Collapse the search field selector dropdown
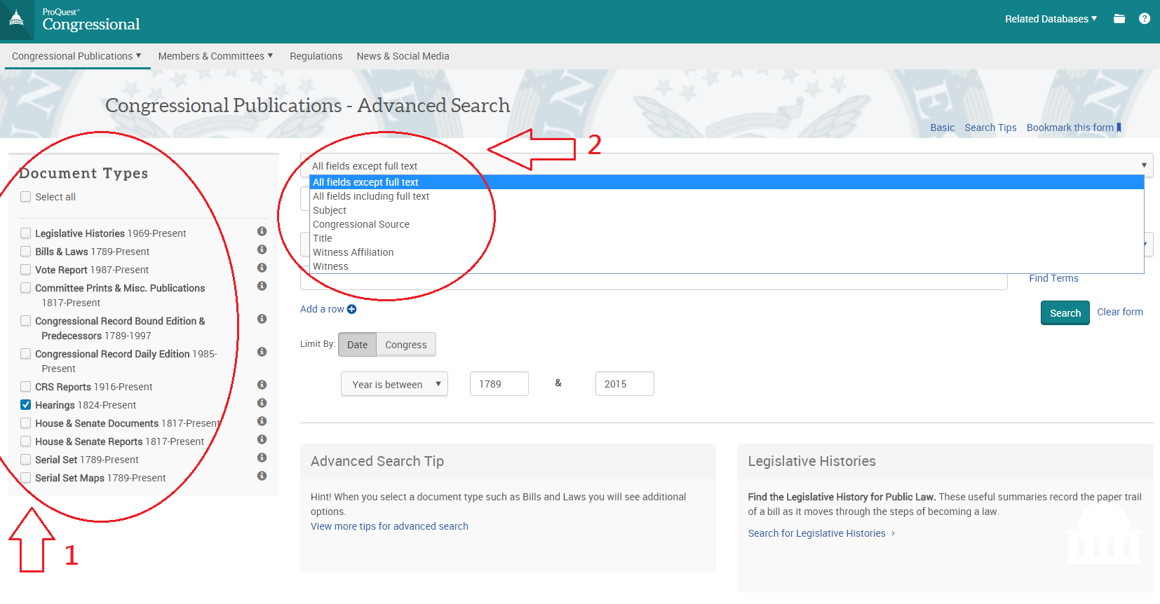This screenshot has height=604, width=1160. tap(727, 165)
